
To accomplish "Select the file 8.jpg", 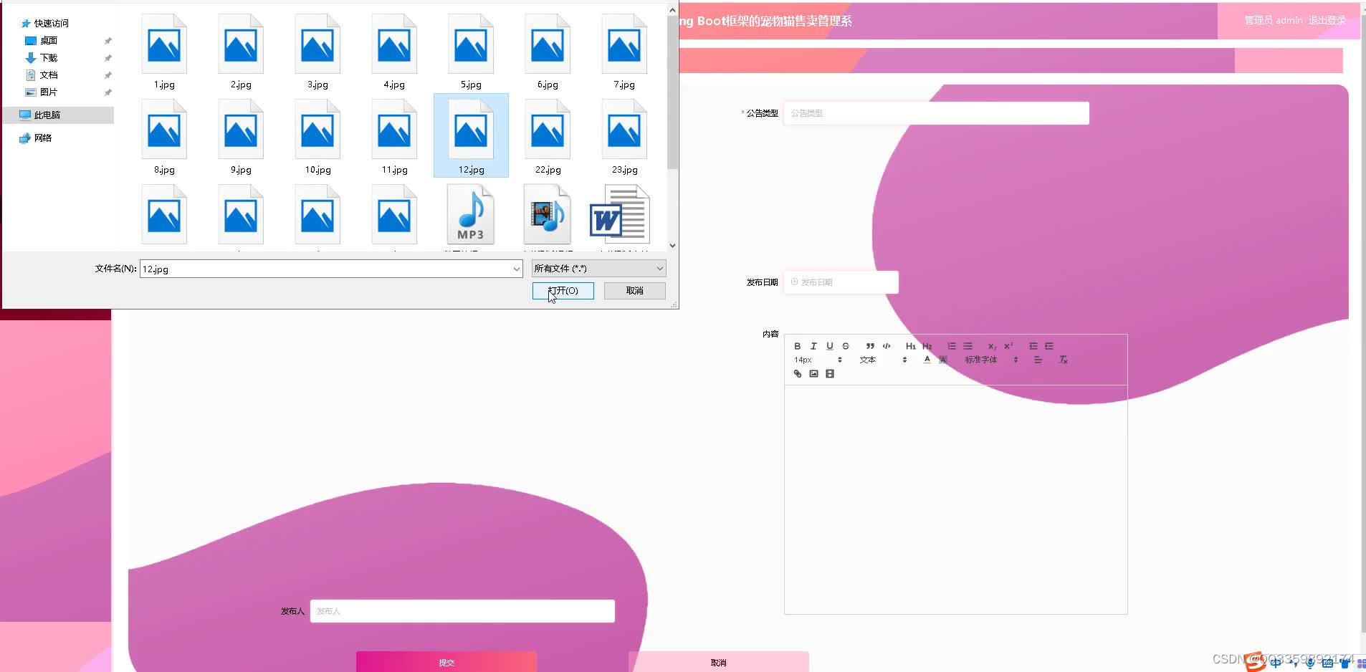I will [x=164, y=136].
